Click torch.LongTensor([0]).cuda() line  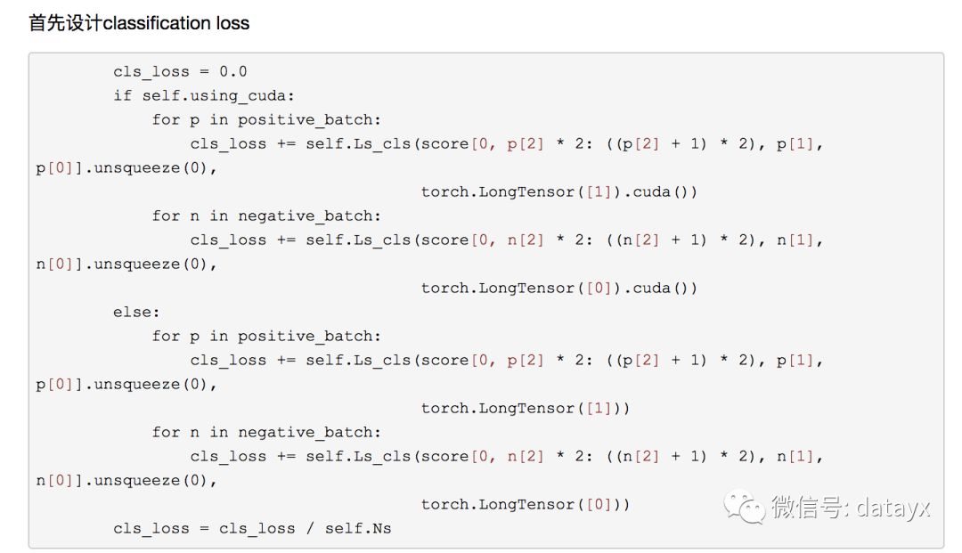click(x=558, y=289)
